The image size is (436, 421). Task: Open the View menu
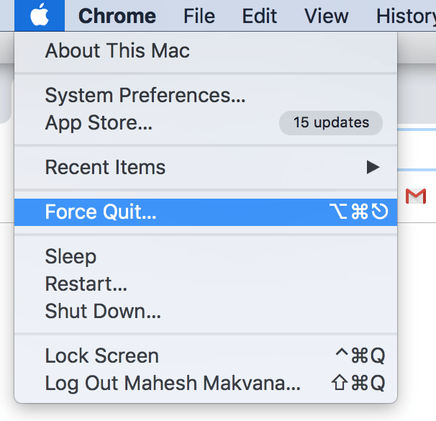[326, 16]
